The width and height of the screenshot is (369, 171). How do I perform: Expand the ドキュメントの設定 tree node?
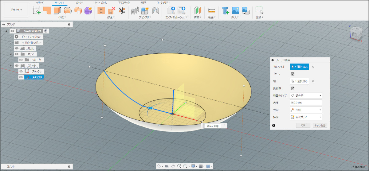pyautogui.click(x=10, y=37)
